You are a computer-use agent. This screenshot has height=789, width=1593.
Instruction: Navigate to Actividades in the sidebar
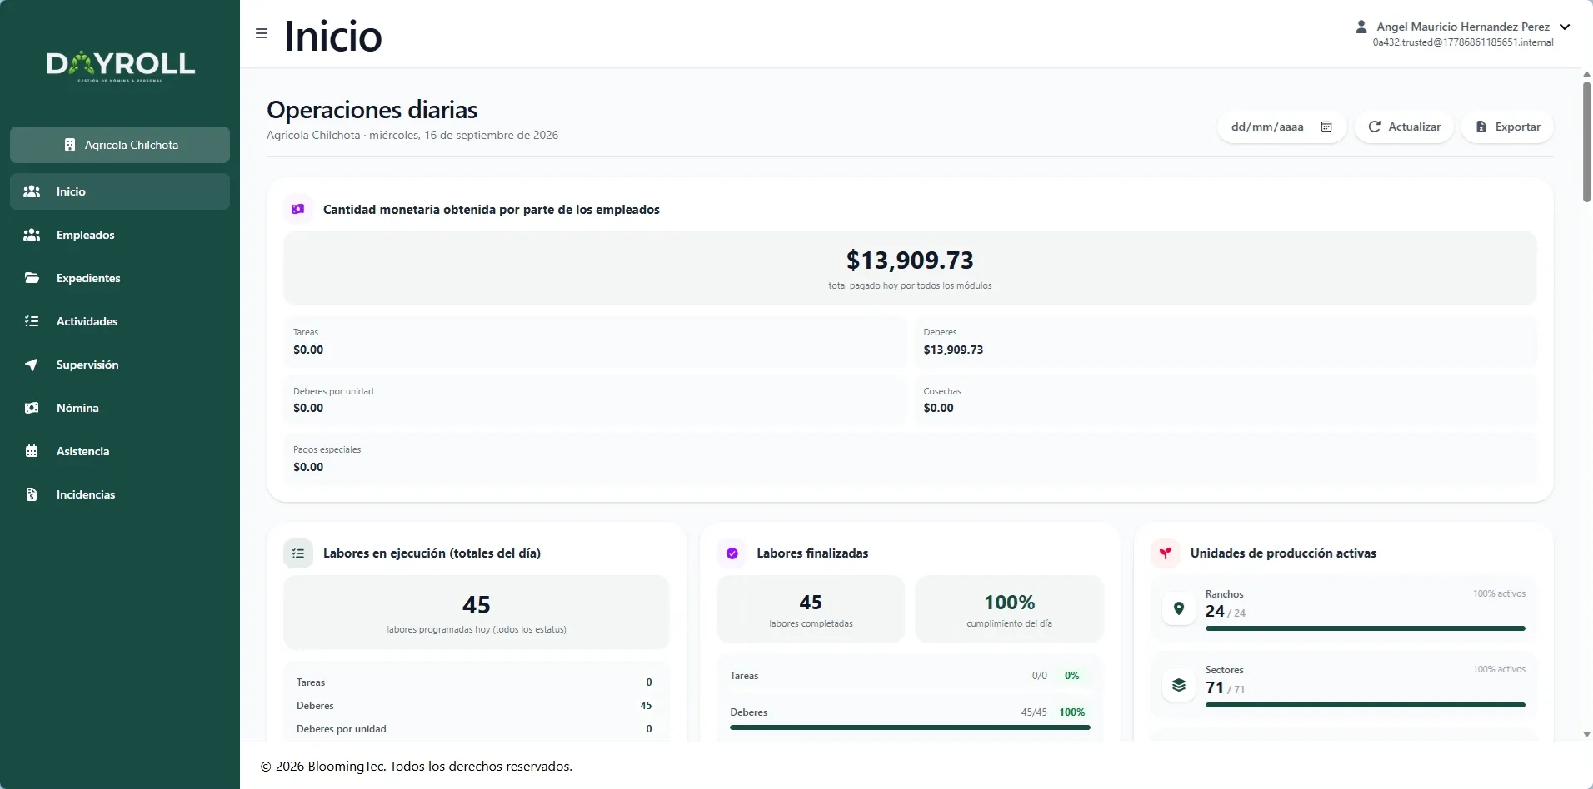click(120, 321)
